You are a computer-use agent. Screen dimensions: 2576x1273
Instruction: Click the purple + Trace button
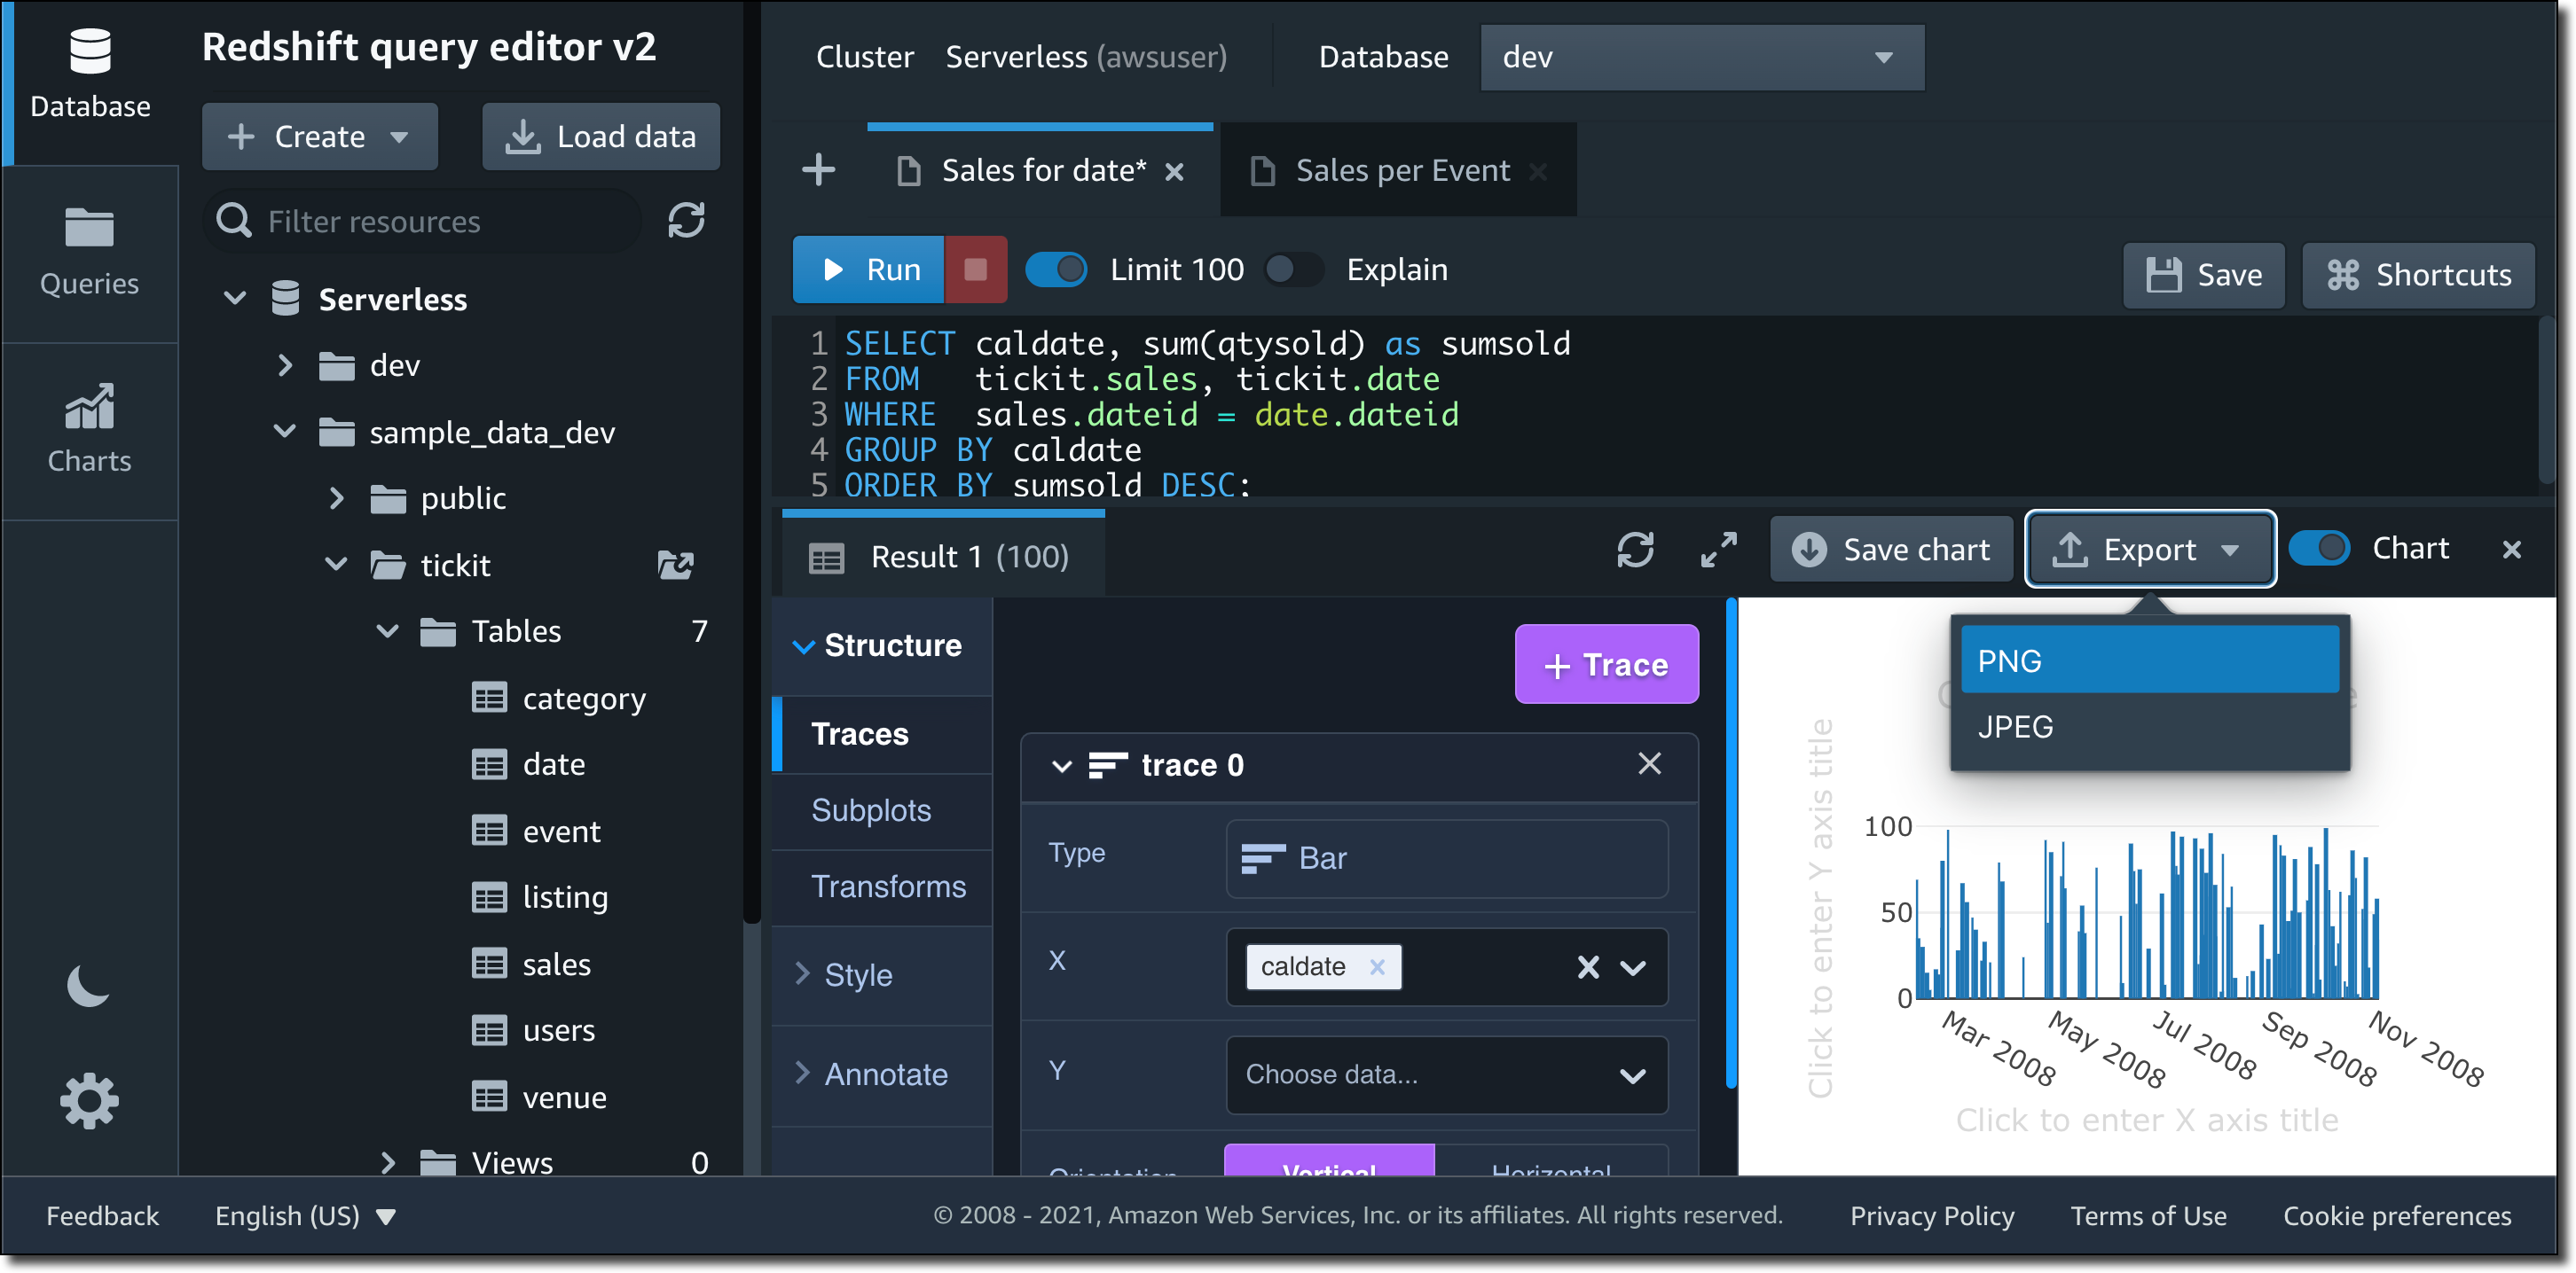coord(1606,665)
